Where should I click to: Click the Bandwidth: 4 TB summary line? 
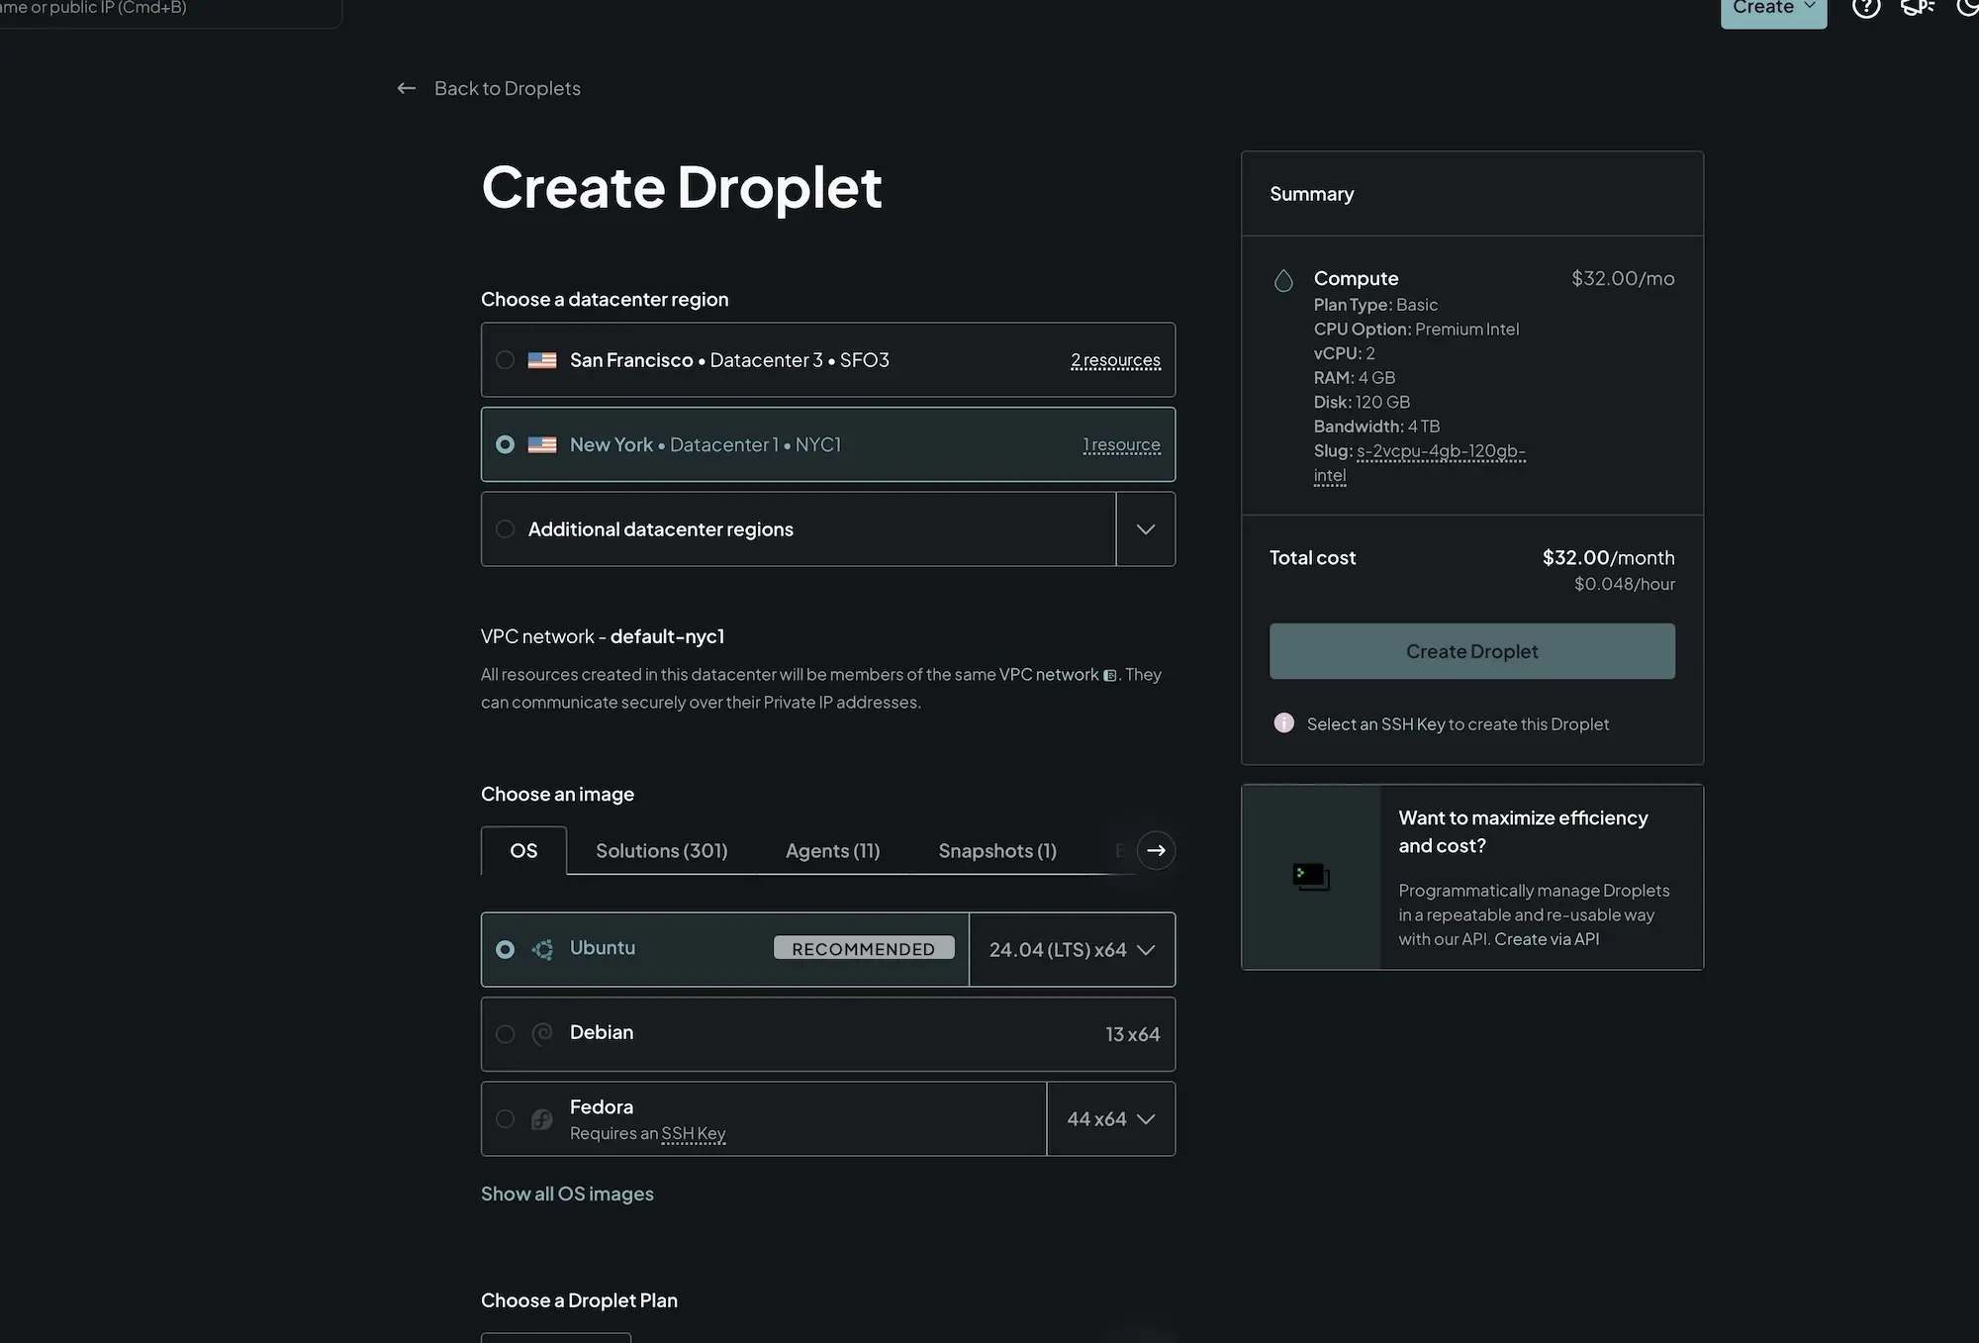coord(1376,427)
